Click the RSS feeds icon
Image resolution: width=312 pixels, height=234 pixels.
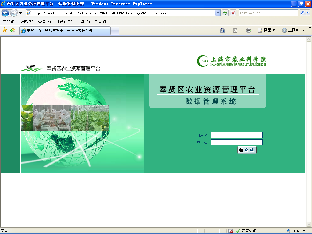point(235,30)
